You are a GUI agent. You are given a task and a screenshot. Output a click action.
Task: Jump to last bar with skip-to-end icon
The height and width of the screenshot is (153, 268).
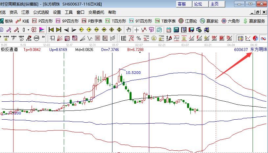click(59, 30)
